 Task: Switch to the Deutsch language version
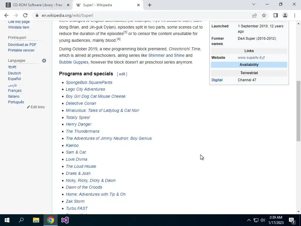pos(14,73)
